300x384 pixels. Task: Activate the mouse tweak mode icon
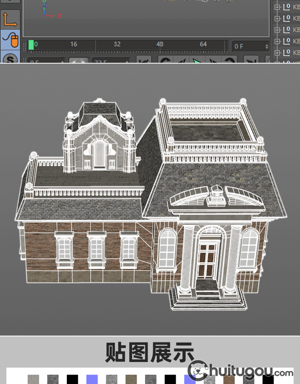point(10,39)
